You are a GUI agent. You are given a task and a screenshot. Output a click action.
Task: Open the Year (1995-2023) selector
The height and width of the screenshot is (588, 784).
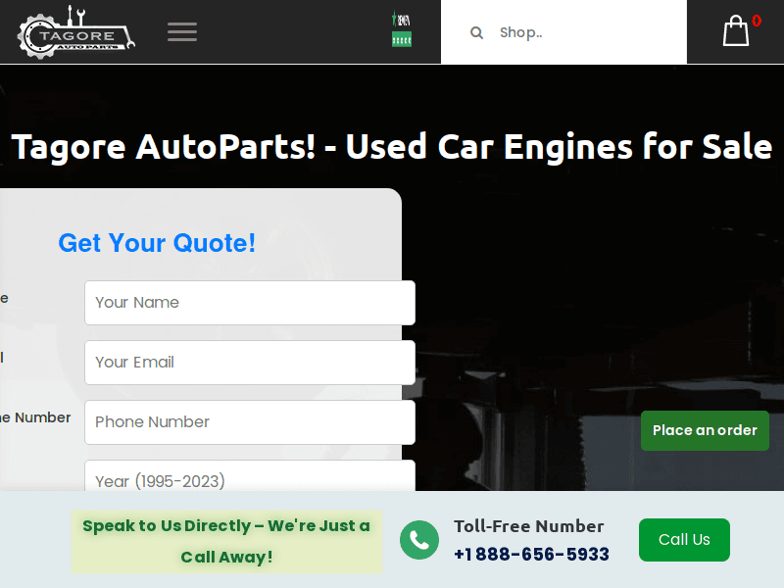(x=249, y=479)
